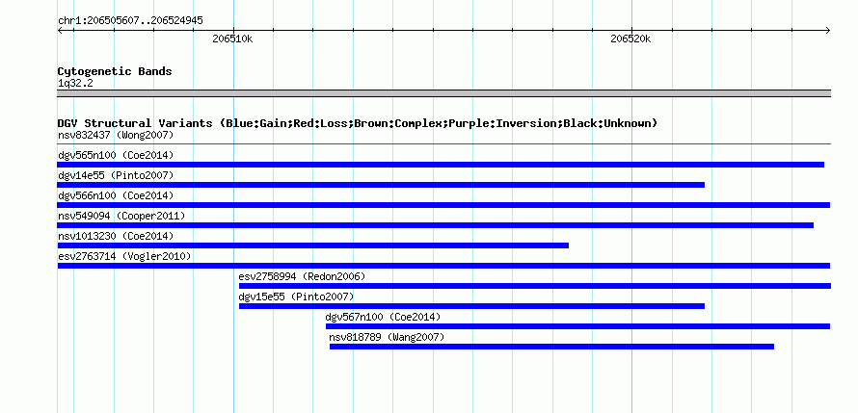
Task: Select the blue bar for dgv15e55
Action: point(471,306)
